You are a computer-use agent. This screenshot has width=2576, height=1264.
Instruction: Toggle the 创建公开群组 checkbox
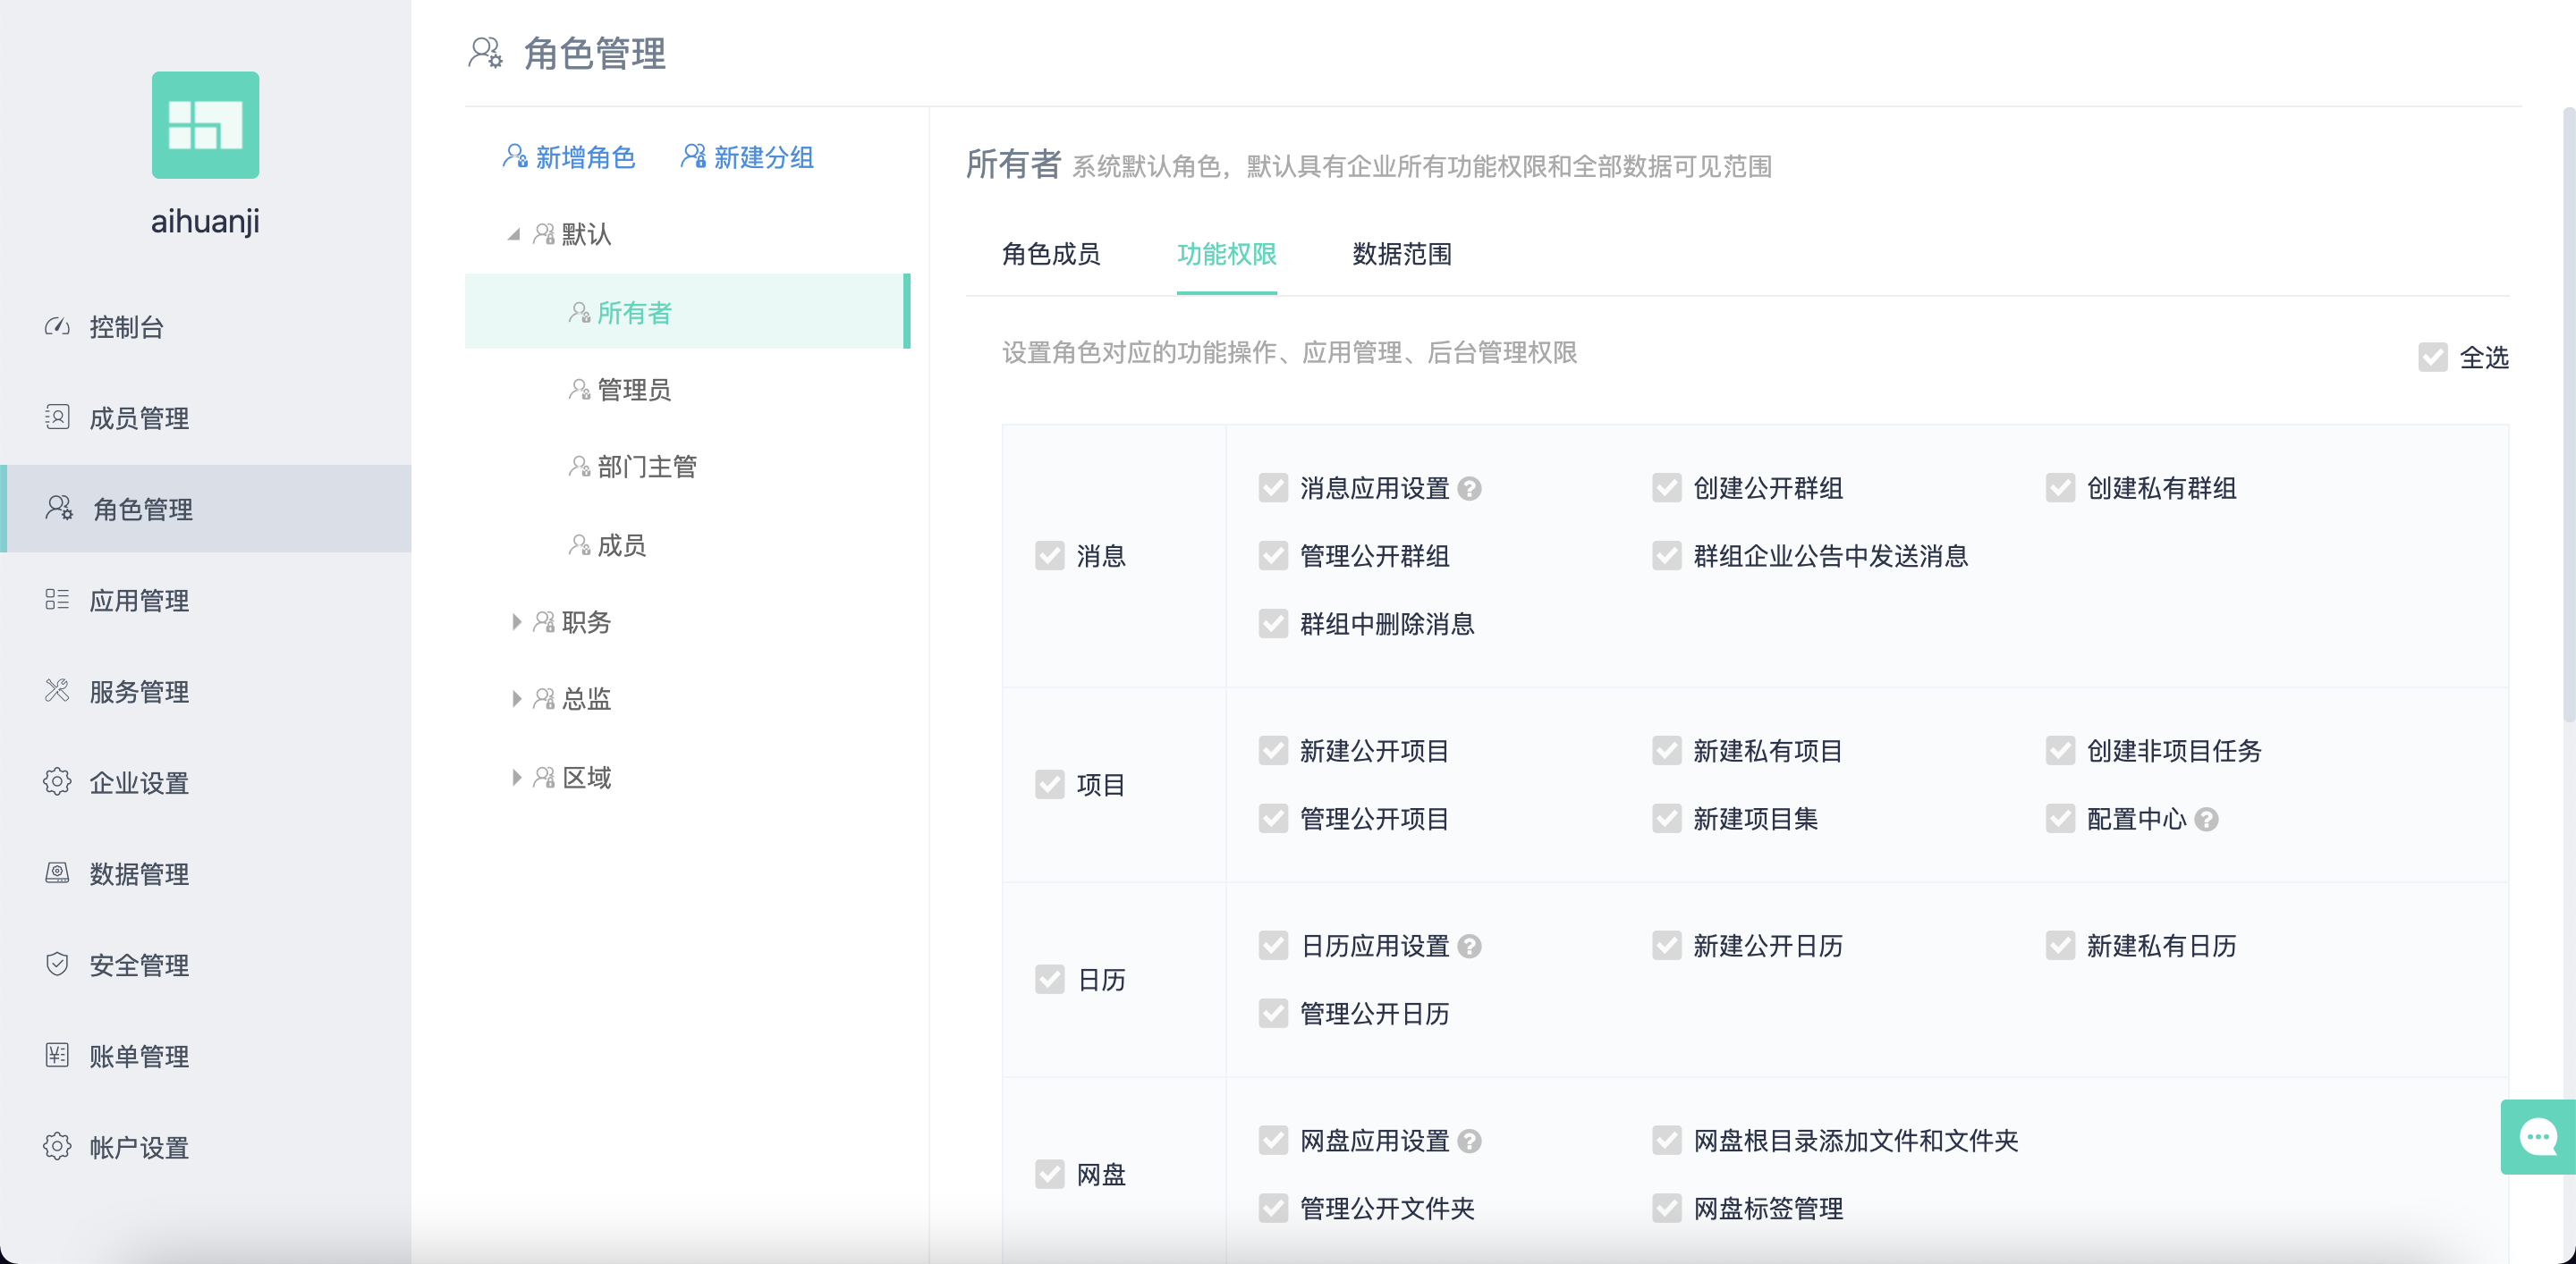coord(1666,489)
